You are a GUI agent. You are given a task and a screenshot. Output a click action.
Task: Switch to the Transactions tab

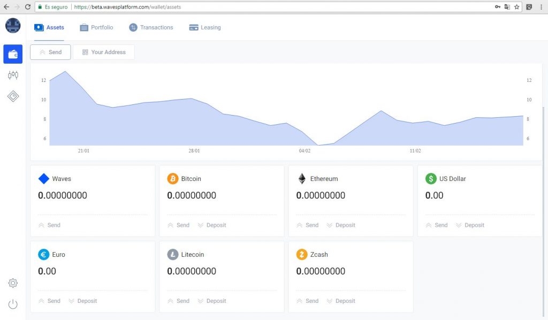click(x=151, y=27)
